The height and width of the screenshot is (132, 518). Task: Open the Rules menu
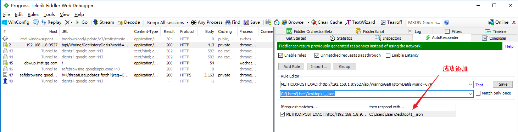click(33, 15)
